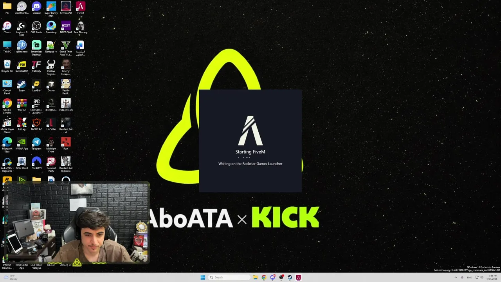Open Gameloop desktop shortcut
Viewport: 501px width, 282px height.
tap(51, 27)
